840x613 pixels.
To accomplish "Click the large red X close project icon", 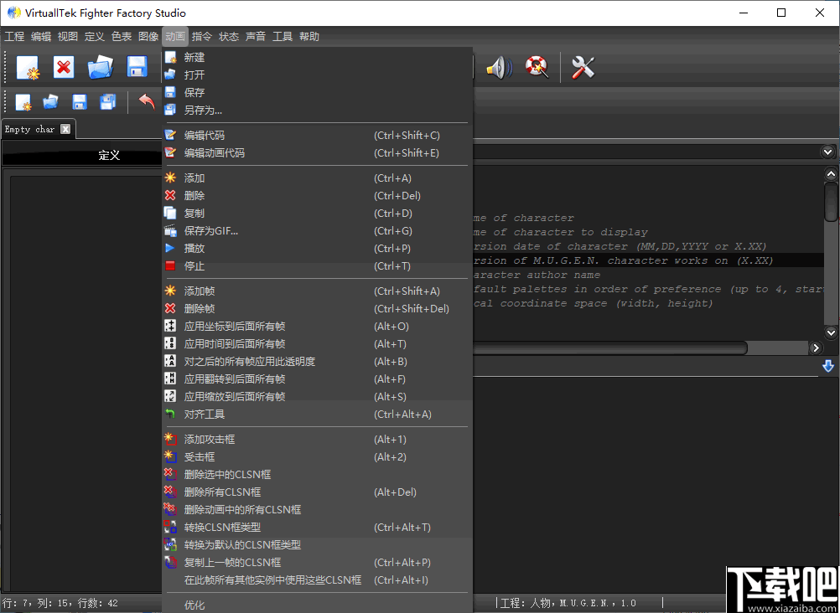I will pos(63,68).
